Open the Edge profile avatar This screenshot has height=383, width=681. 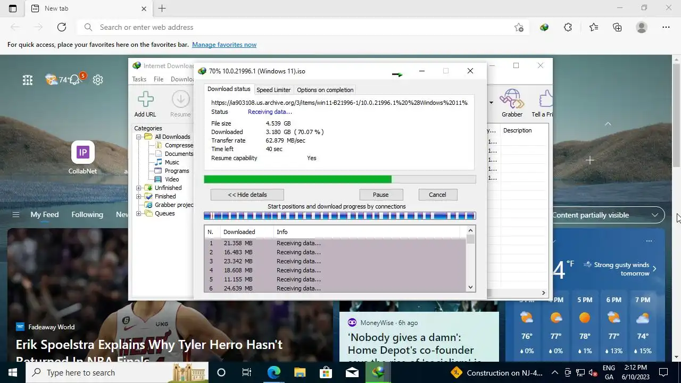(x=642, y=27)
